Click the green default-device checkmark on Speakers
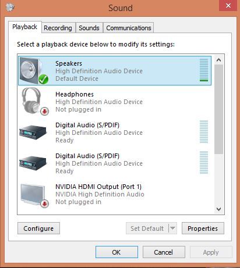The height and width of the screenshot is (268, 240). (43, 79)
